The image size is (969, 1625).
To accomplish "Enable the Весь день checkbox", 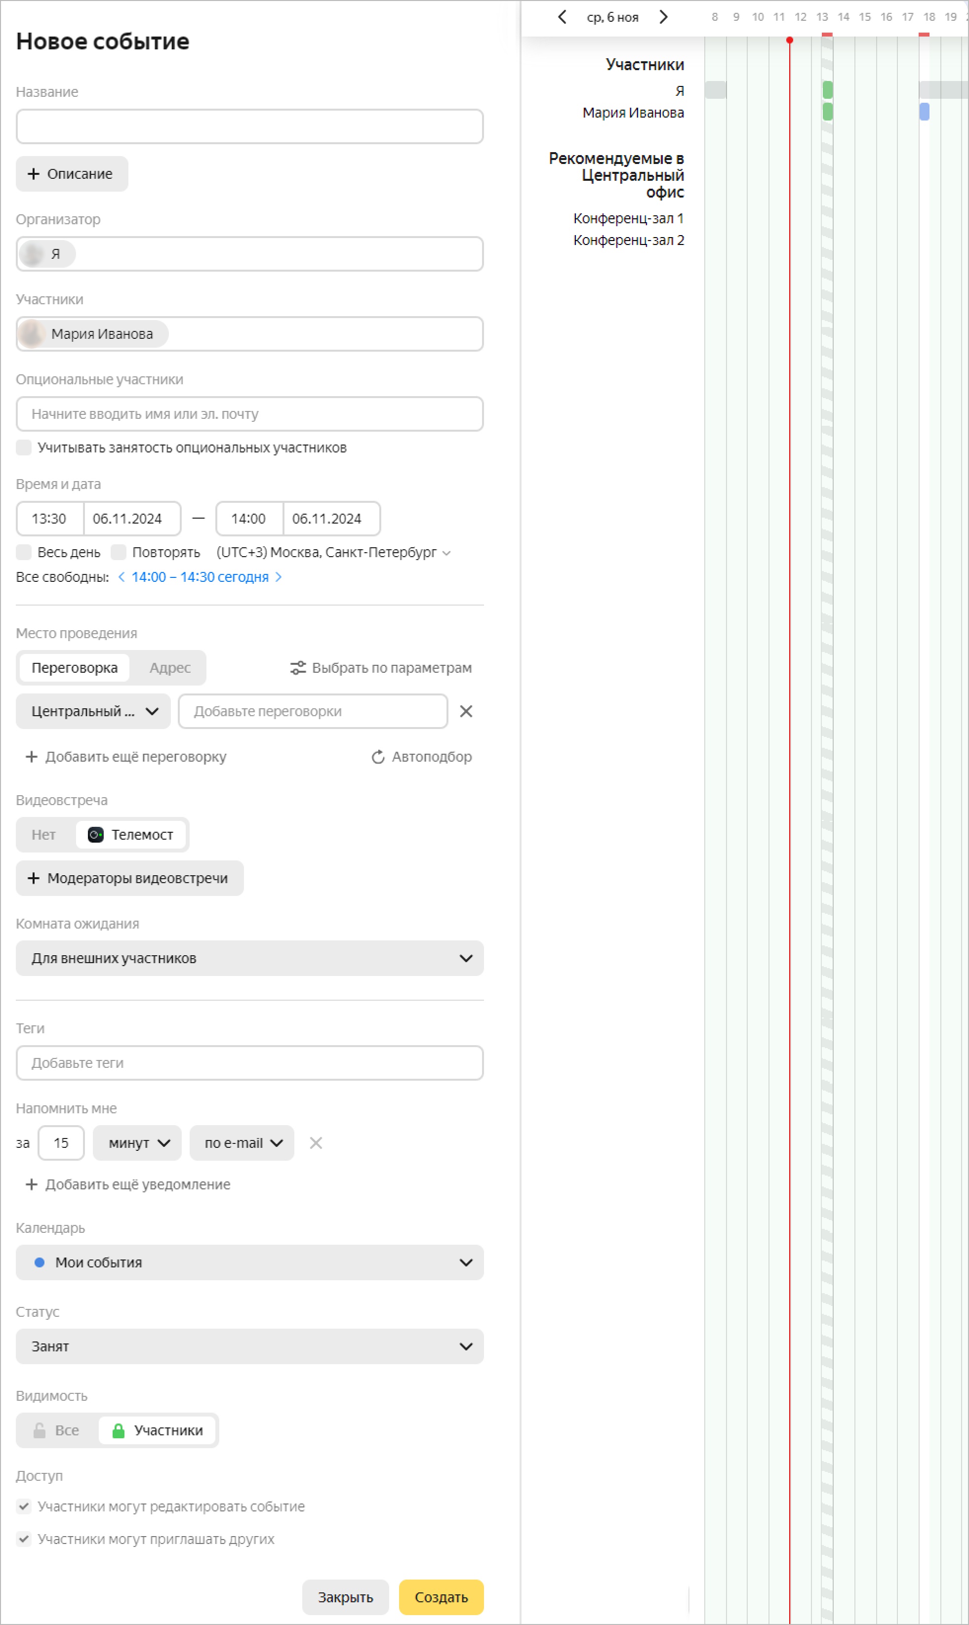I will tap(24, 552).
